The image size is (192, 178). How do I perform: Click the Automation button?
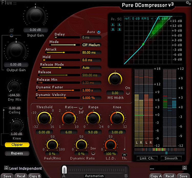(94, 176)
